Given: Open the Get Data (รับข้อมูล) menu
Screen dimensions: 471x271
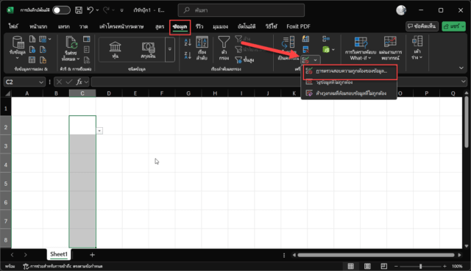Looking at the screenshot, I should (x=18, y=47).
